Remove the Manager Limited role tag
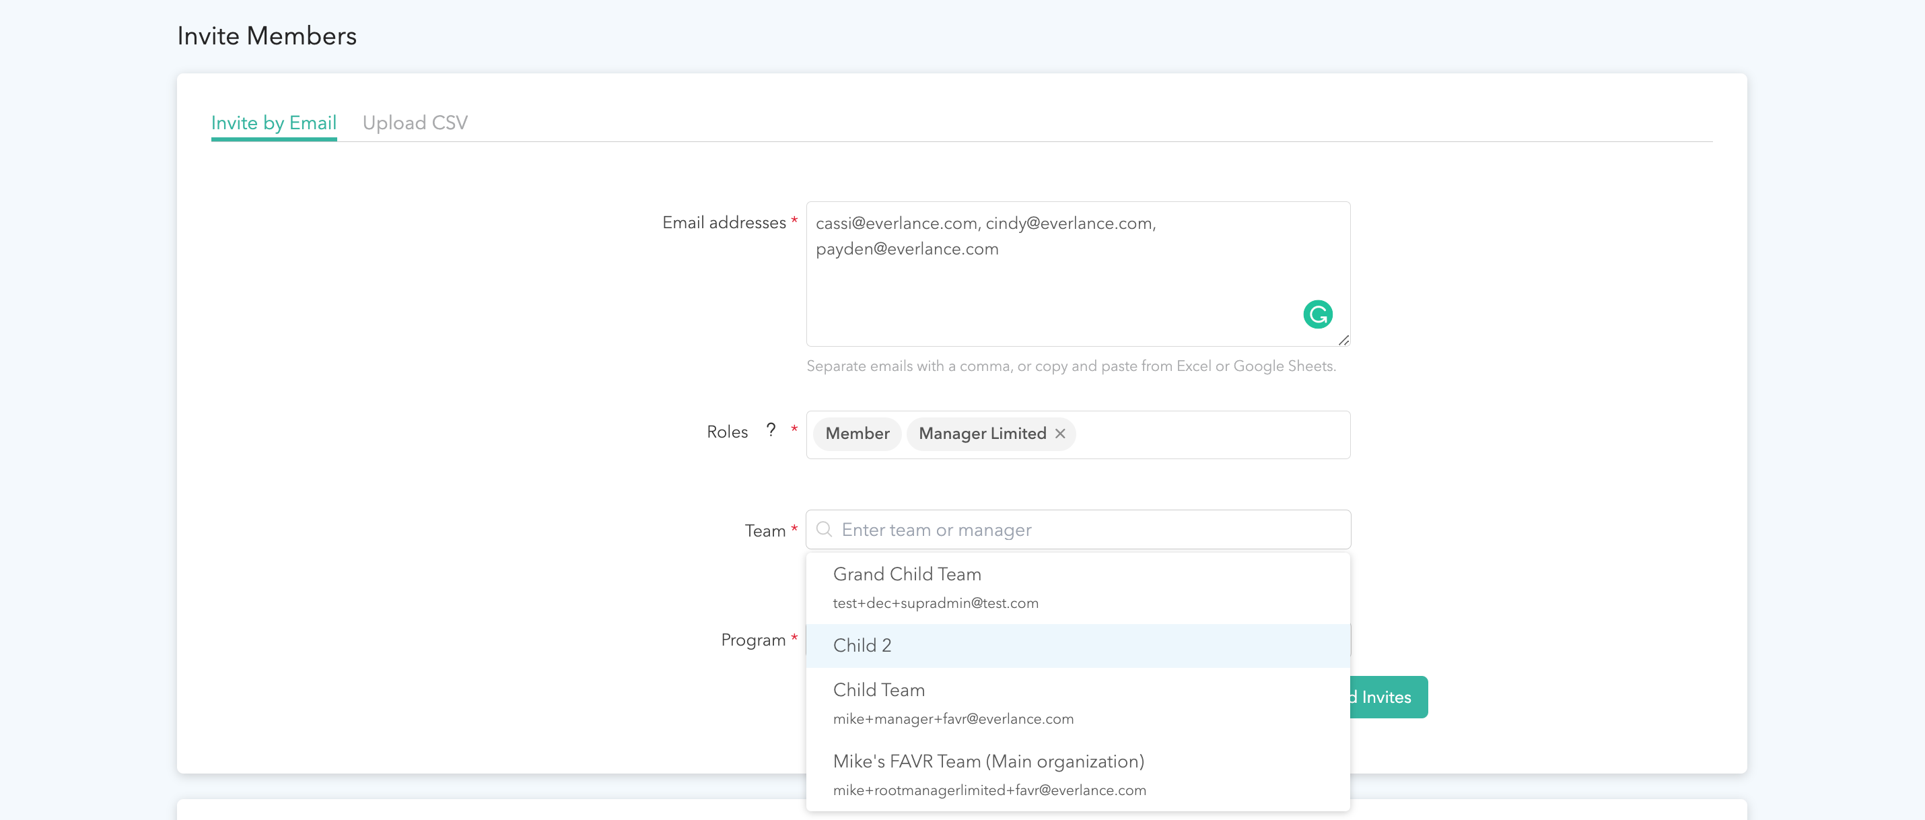The height and width of the screenshot is (820, 1925). [1059, 434]
